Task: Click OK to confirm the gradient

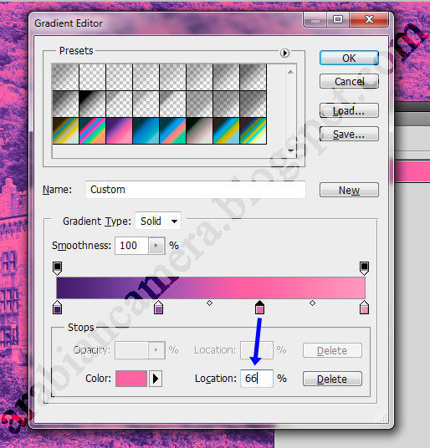Action: click(x=349, y=58)
